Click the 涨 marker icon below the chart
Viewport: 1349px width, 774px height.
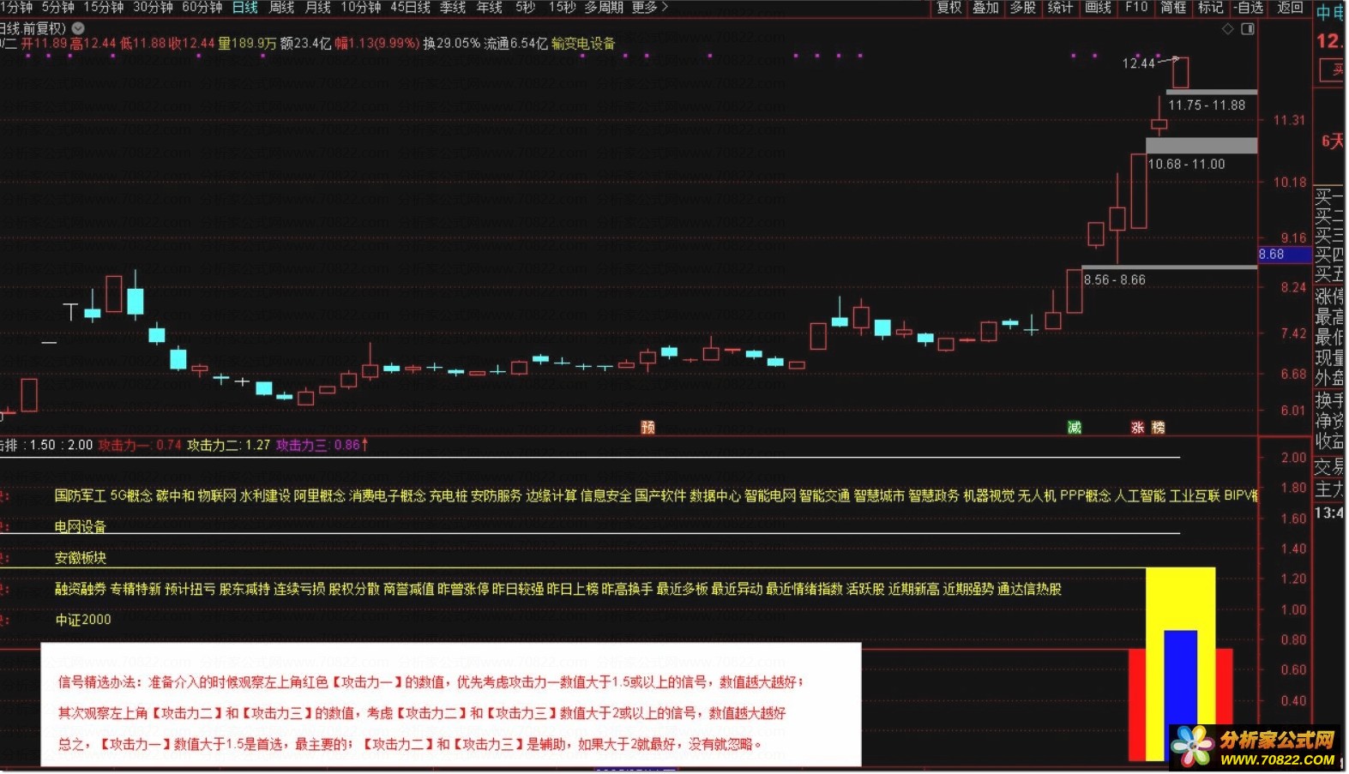pos(1137,427)
